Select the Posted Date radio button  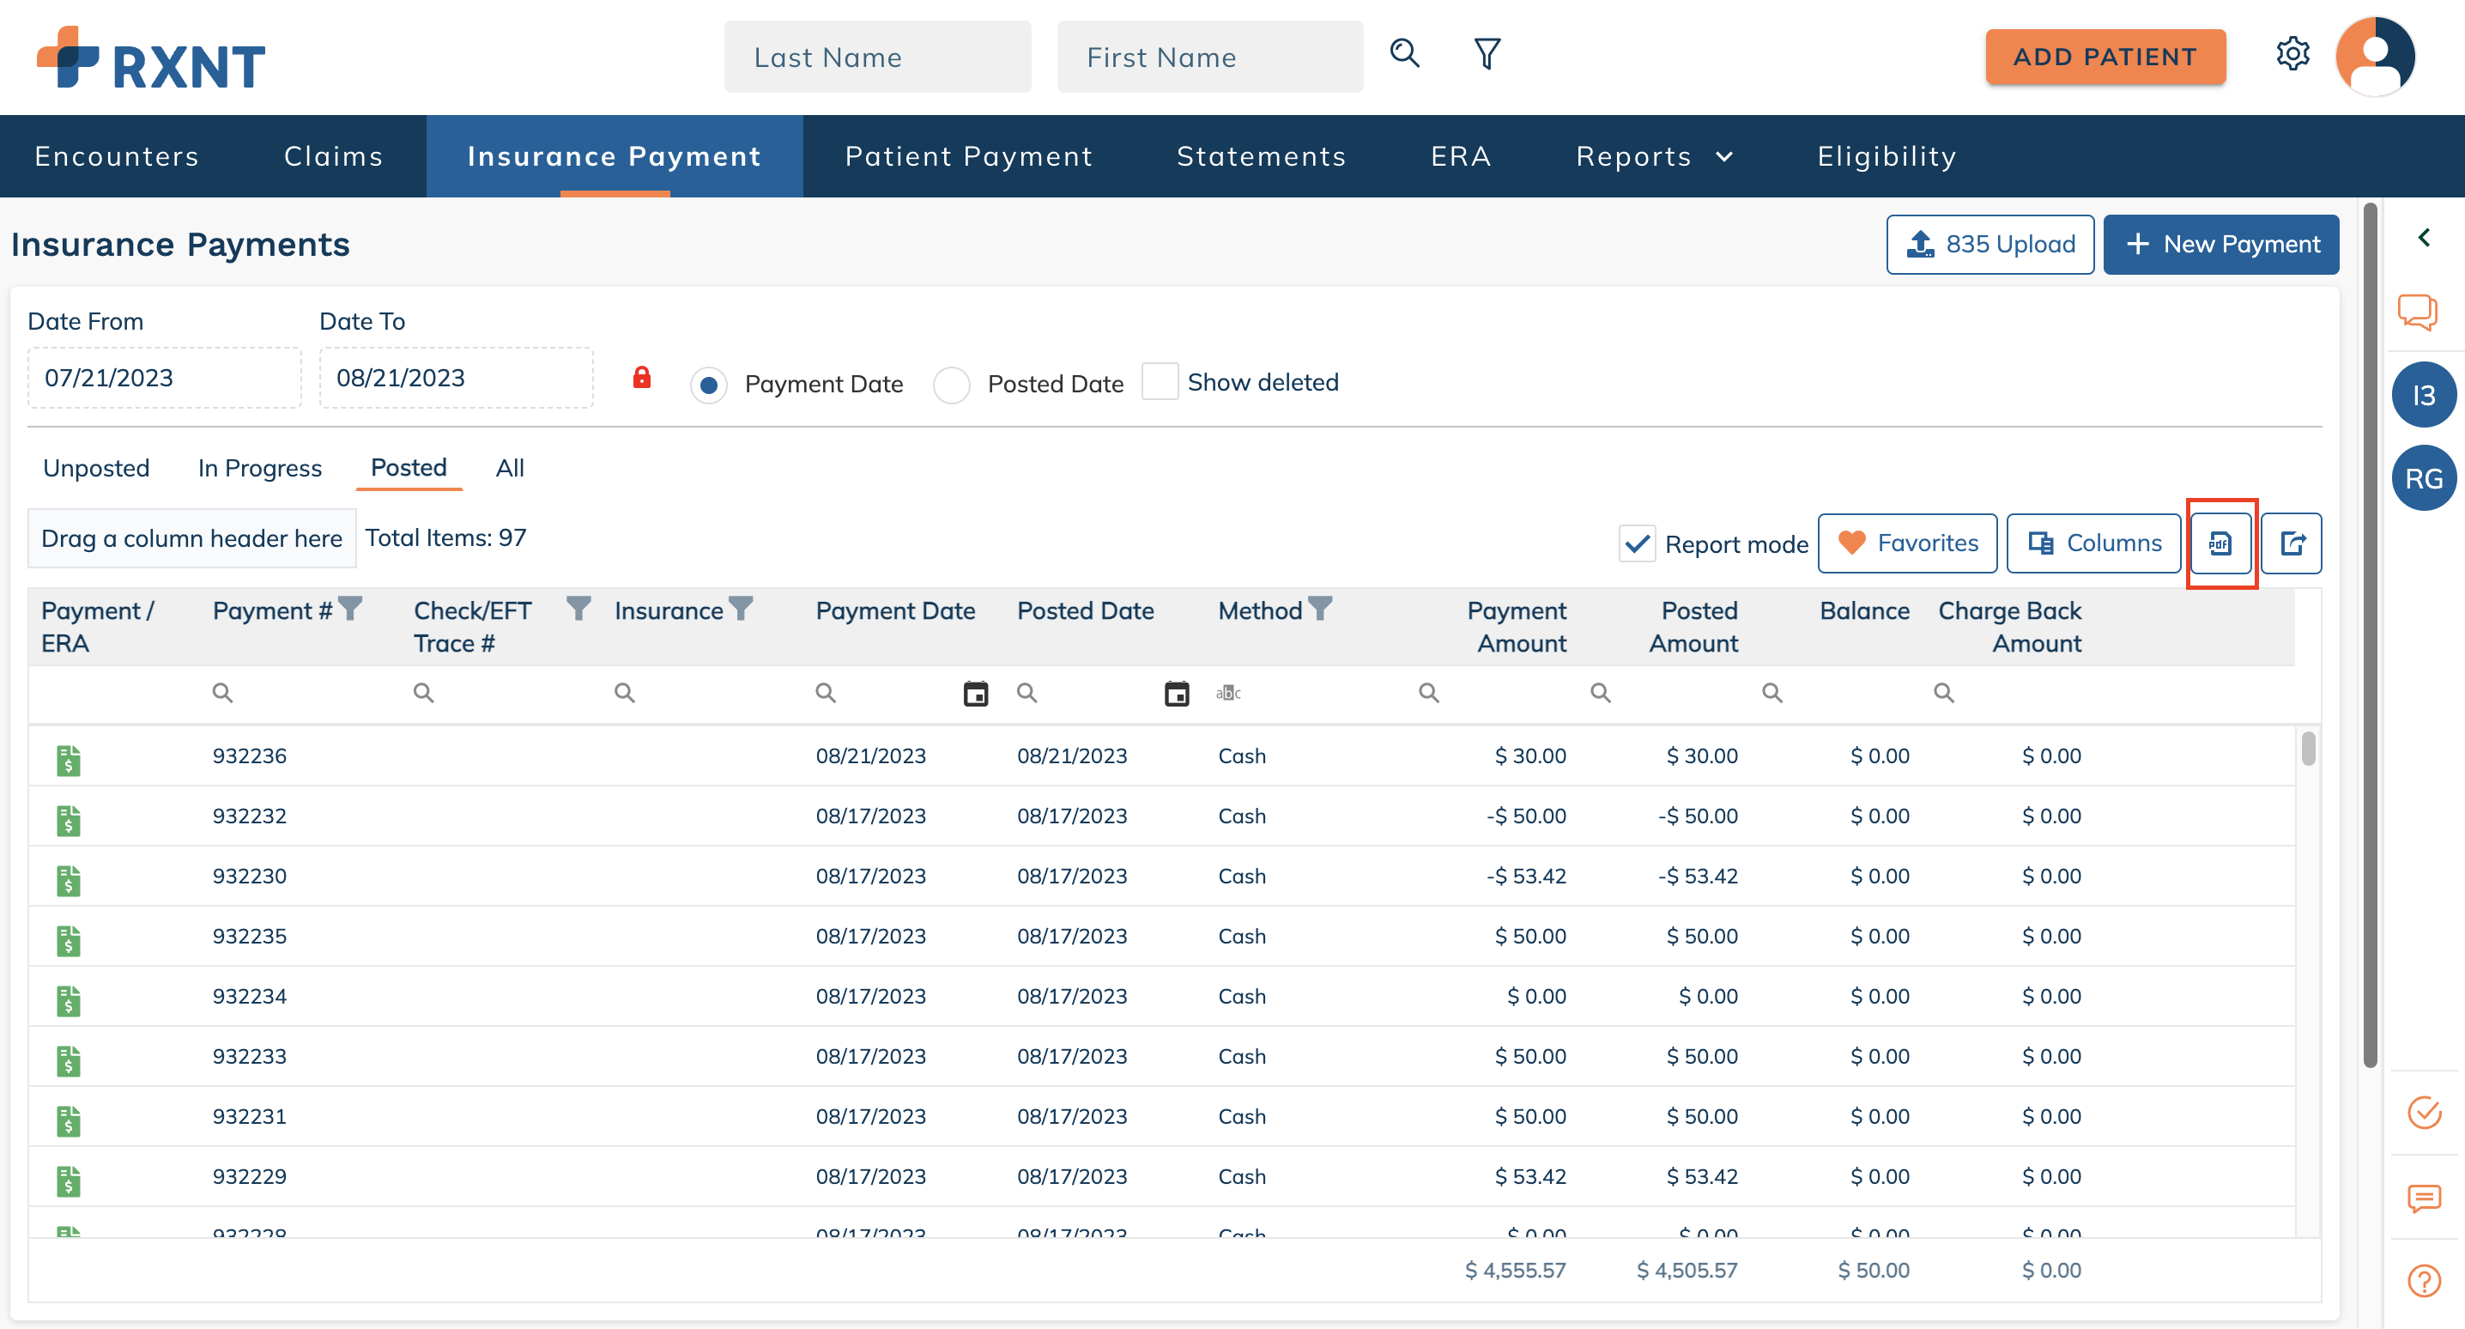pyautogui.click(x=951, y=385)
